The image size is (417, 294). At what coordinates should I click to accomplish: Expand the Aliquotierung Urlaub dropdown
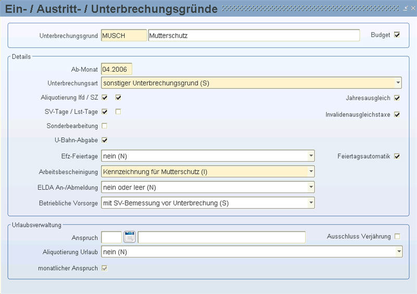click(x=398, y=252)
